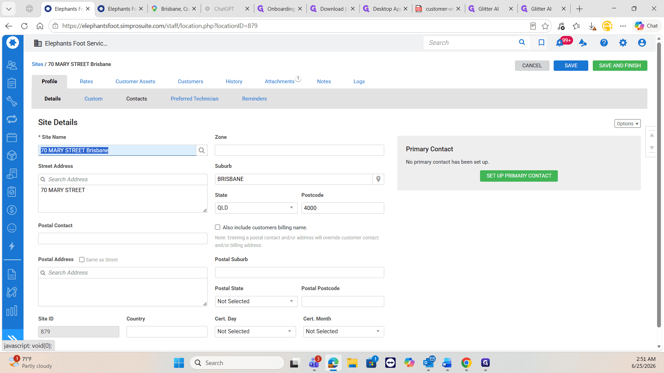664x373 pixels.
Task: Open the calendar sidebar icon
Action: pyautogui.click(x=12, y=137)
